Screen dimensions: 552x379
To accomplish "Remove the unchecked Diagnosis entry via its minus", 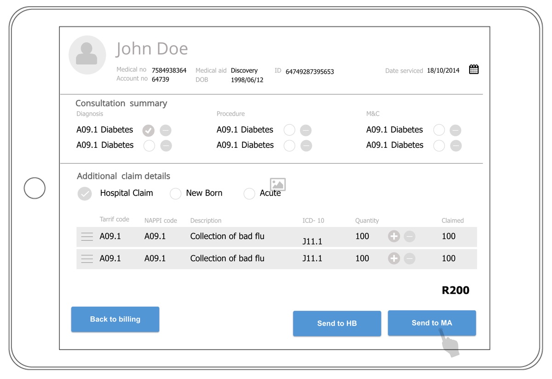I will click(x=166, y=146).
